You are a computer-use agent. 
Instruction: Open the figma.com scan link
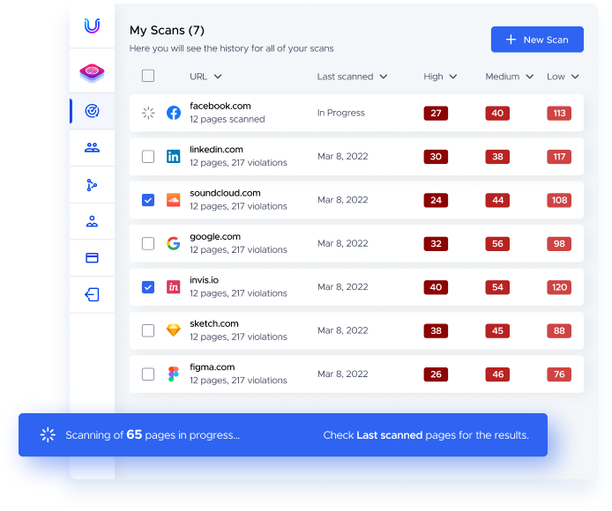[213, 367]
